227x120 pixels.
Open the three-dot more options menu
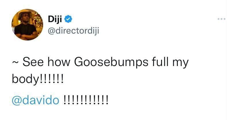[x=222, y=19]
